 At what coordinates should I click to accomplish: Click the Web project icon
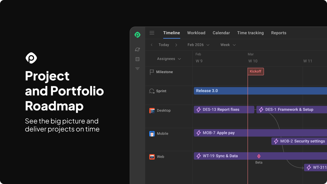point(152,156)
